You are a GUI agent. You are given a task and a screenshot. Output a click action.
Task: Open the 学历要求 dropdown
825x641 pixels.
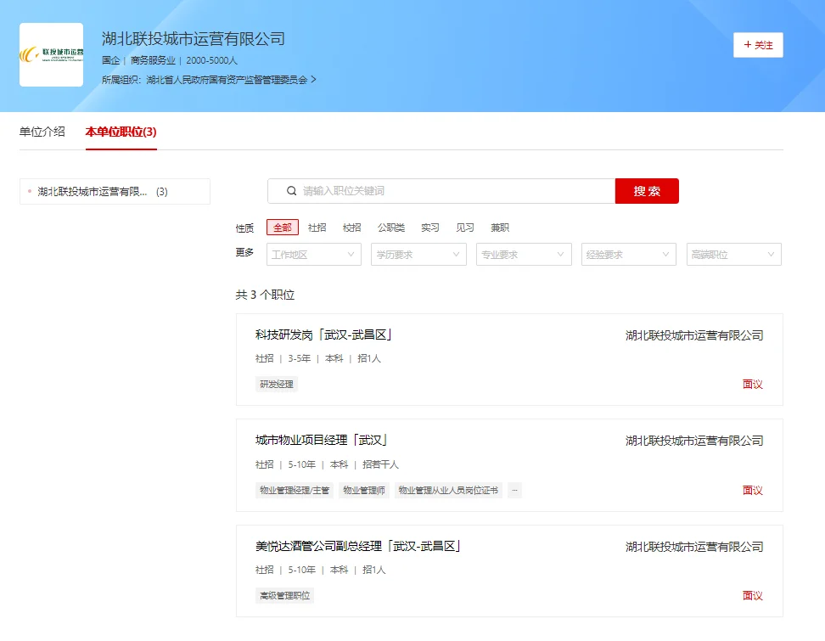[x=418, y=254]
